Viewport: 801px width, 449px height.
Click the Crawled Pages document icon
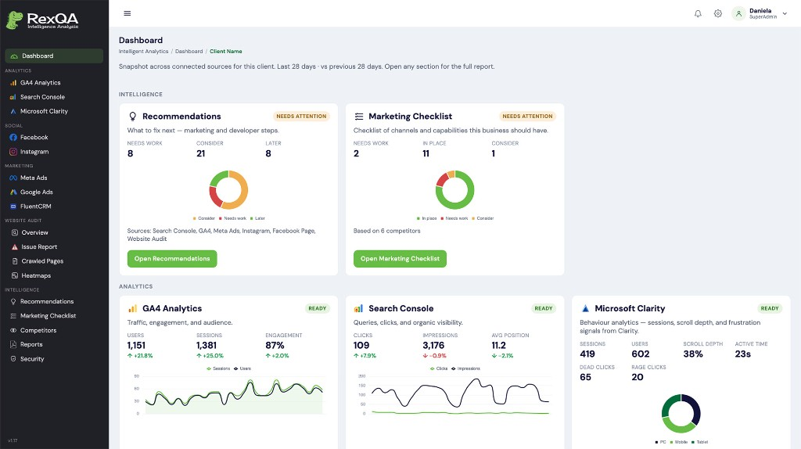[14, 261]
